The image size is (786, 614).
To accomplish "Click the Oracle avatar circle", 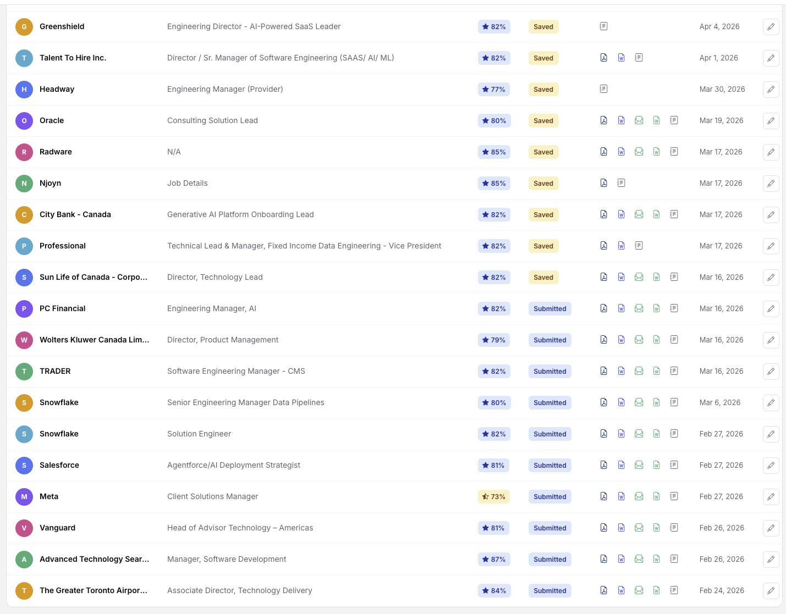I will pyautogui.click(x=24, y=120).
